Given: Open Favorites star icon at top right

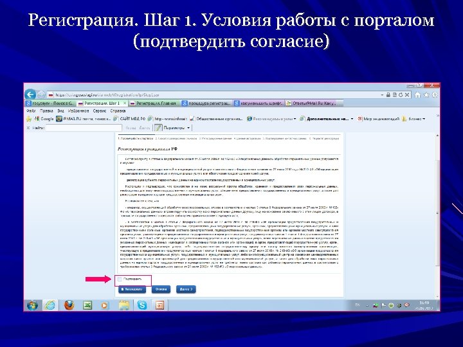Looking at the screenshot, I should coord(426,94).
